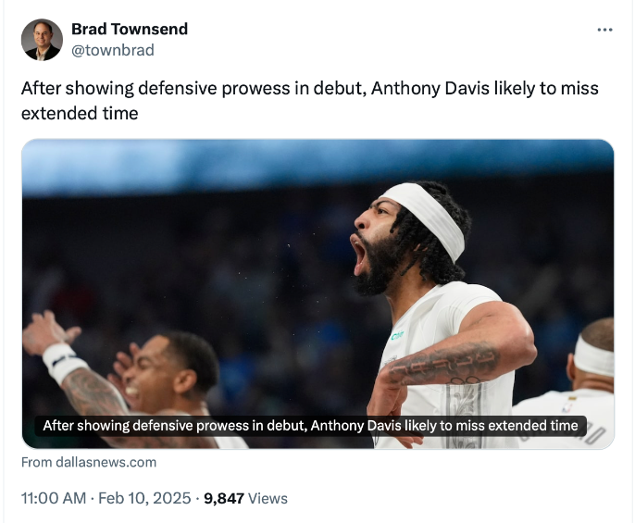Click the headline caption overlaid on the image
This screenshot has height=523, width=635.
coord(310,426)
